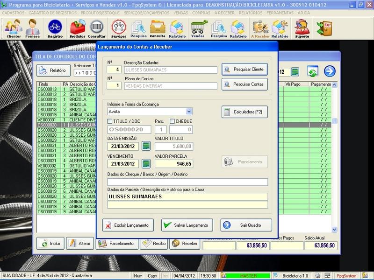Click the Salvar Lançamento button
Image resolution: width=374 pixels, height=280 pixels.
tap(187, 225)
